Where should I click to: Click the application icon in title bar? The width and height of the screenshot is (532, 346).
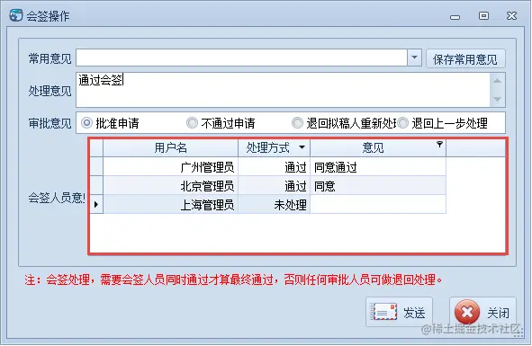16,15
